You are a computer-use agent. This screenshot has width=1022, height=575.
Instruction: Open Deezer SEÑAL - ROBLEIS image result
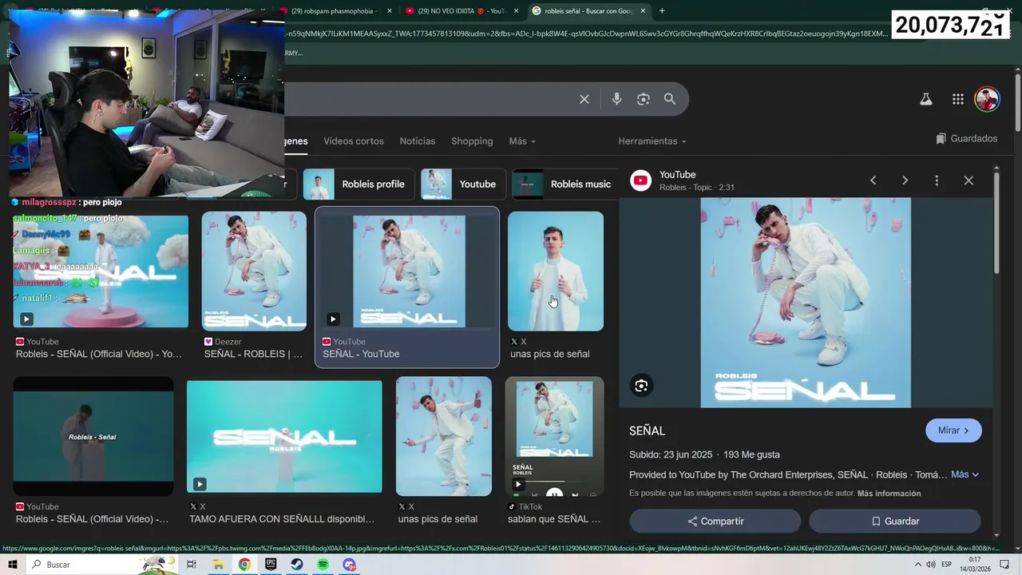pos(254,271)
